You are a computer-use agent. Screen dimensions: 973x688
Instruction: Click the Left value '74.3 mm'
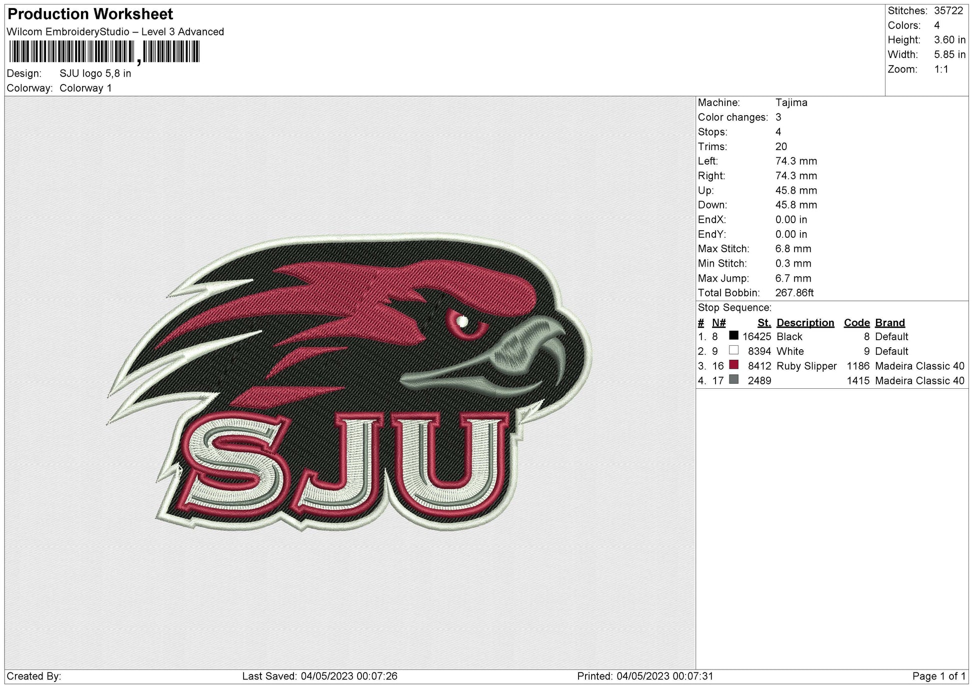[x=796, y=161]
